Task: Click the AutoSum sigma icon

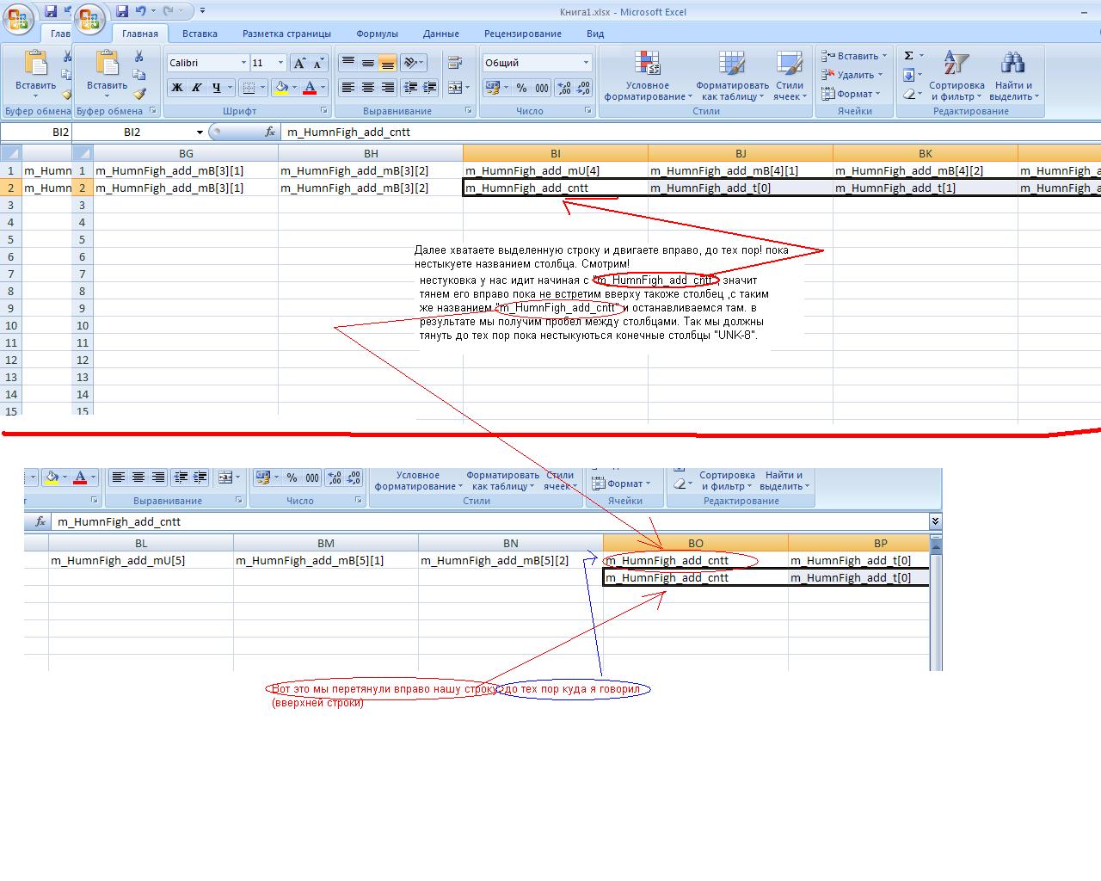Action: [908, 56]
